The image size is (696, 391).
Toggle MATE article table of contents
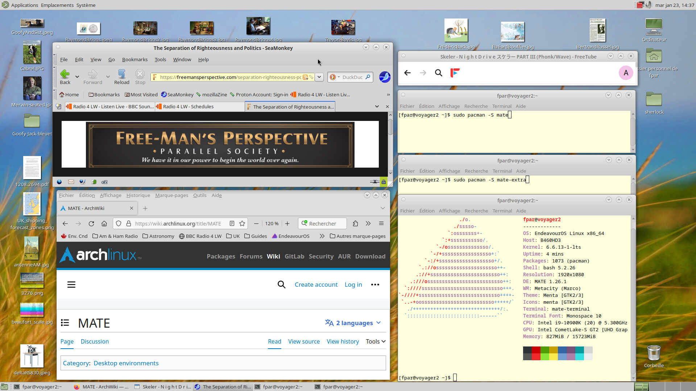[x=65, y=323]
